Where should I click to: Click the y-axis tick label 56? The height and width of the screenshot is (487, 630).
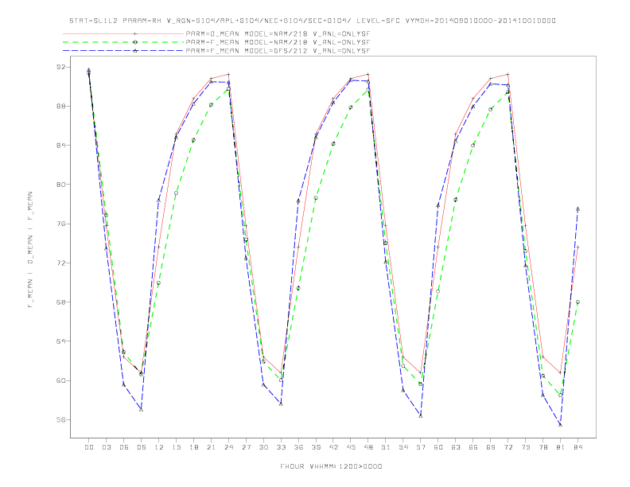60,419
